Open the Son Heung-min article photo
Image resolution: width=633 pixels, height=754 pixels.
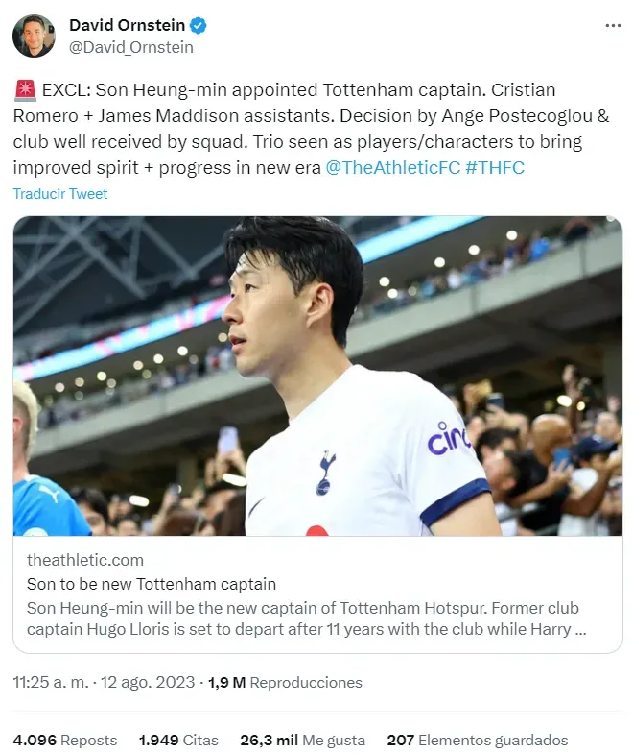317,376
